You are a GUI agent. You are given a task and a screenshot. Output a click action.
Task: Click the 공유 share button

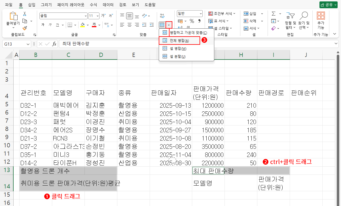(328, 5)
